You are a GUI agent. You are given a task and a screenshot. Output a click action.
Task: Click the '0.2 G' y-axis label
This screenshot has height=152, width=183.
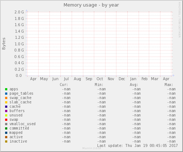pyautogui.click(x=19, y=69)
